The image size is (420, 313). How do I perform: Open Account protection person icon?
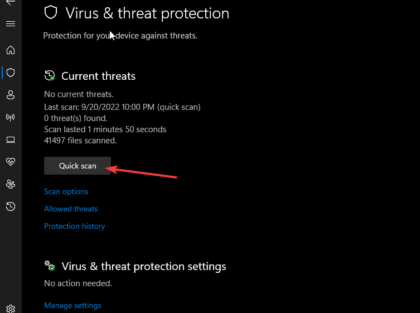point(11,95)
